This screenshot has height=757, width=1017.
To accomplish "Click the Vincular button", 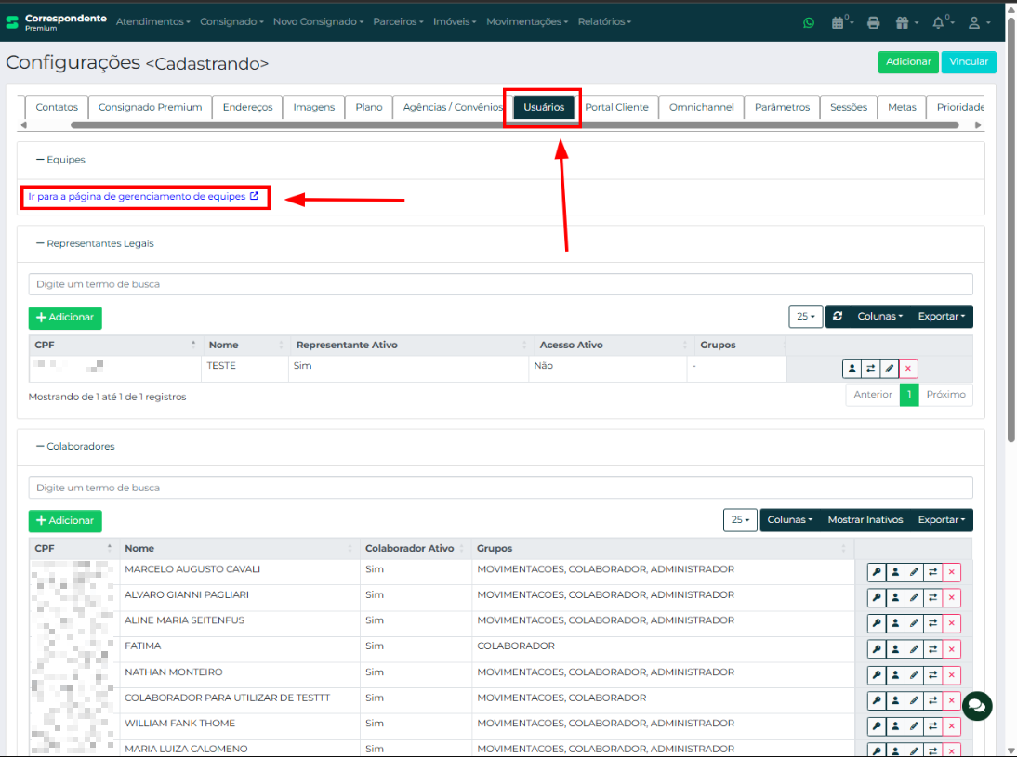I will (x=968, y=62).
